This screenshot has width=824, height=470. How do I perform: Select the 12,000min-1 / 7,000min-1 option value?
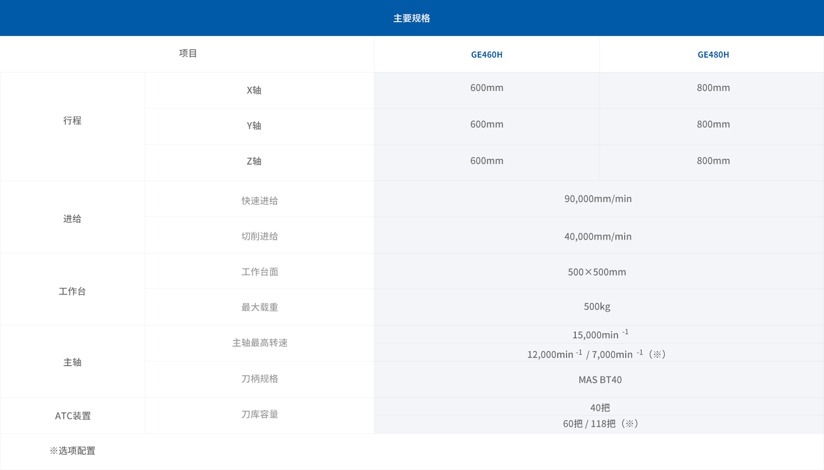tap(597, 354)
